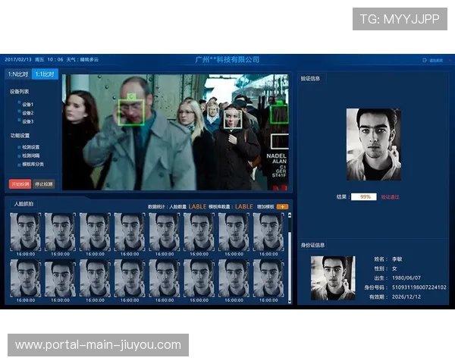This screenshot has width=455, height=364.
Task: Select last captured face thumbnail in bottom row
Action: click(268, 278)
